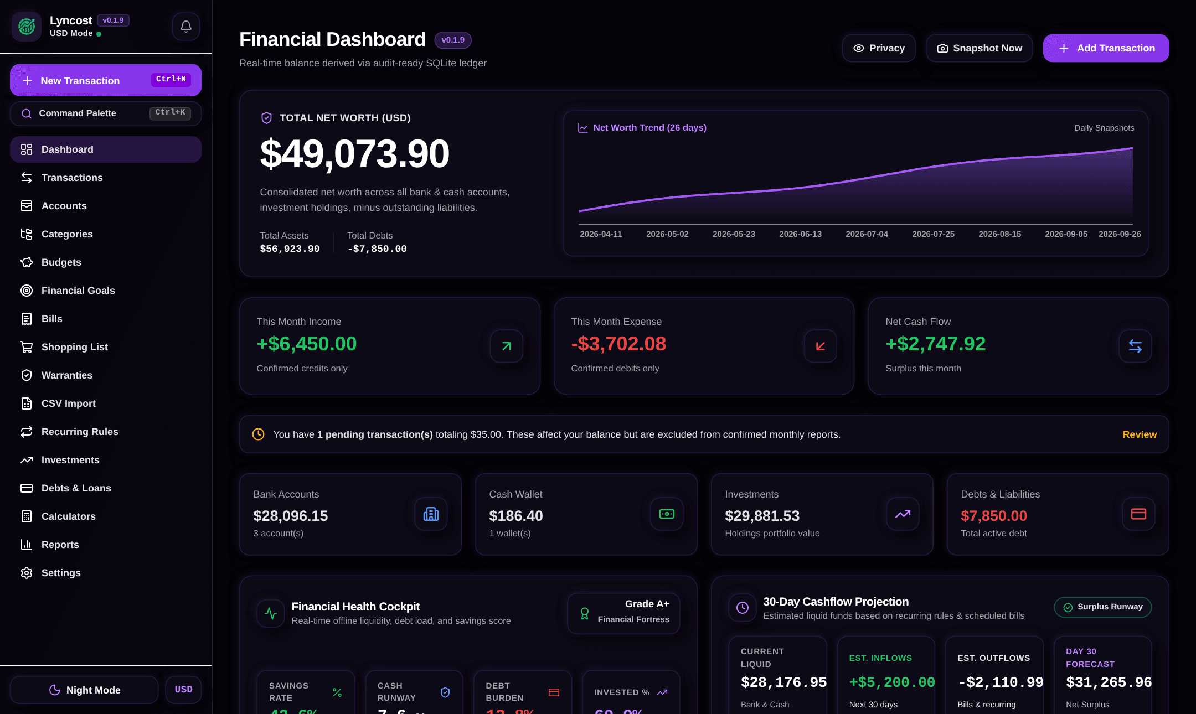Click the This Month Expense arrow icon
1196x714 pixels.
[x=821, y=346]
